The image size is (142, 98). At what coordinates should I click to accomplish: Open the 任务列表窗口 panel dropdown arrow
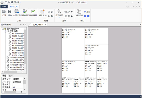pyautogui.click(x=21, y=24)
